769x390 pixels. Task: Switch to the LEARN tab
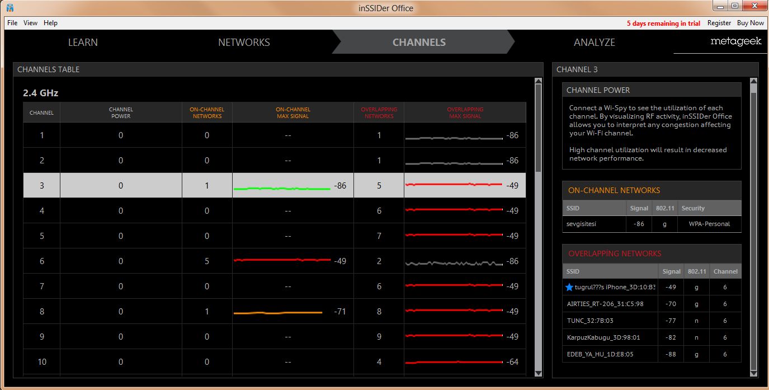pyautogui.click(x=83, y=43)
